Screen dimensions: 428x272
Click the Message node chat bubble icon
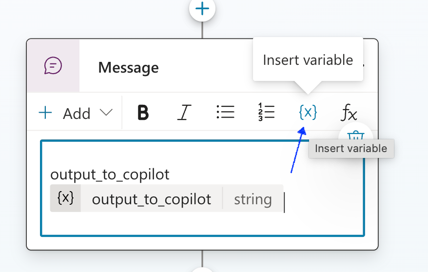pos(53,65)
